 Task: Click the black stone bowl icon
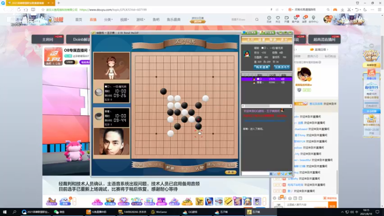click(99, 116)
